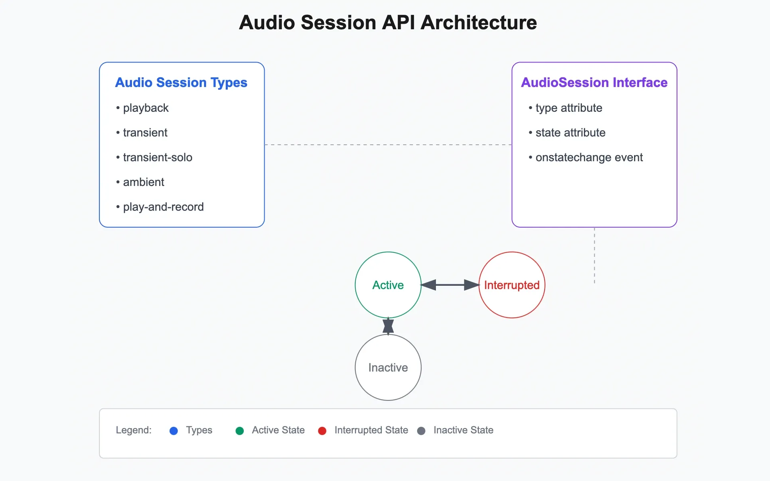770x481 pixels.
Task: Open the AudioSession Interface header
Action: click(x=594, y=83)
